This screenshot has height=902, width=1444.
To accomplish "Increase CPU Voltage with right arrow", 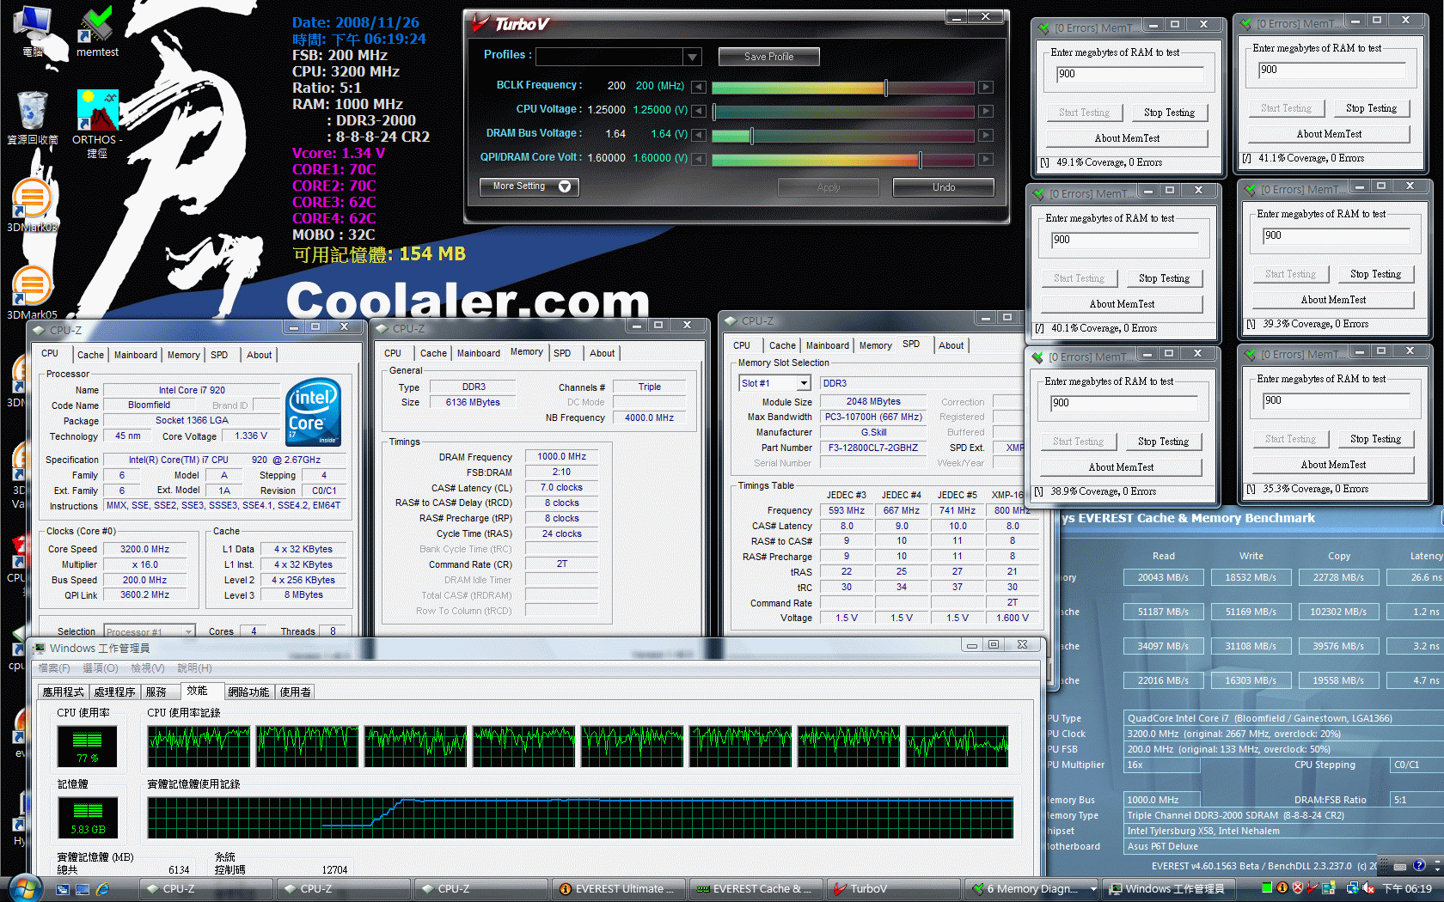I will pyautogui.click(x=986, y=111).
